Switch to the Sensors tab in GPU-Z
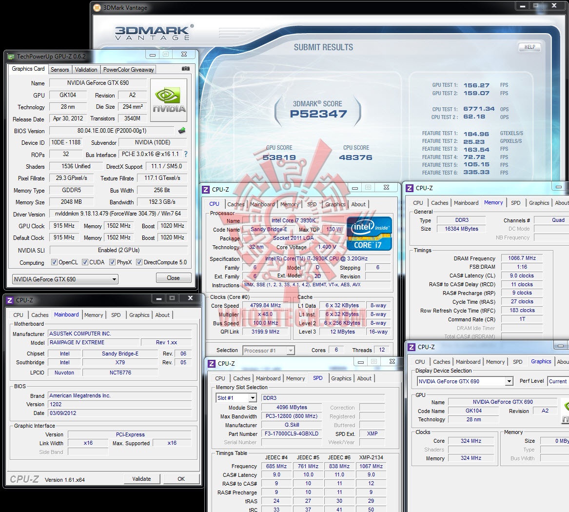This screenshot has width=569, height=512. click(60, 69)
